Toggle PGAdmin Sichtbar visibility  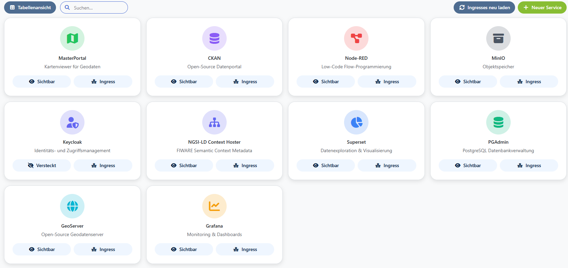468,165
